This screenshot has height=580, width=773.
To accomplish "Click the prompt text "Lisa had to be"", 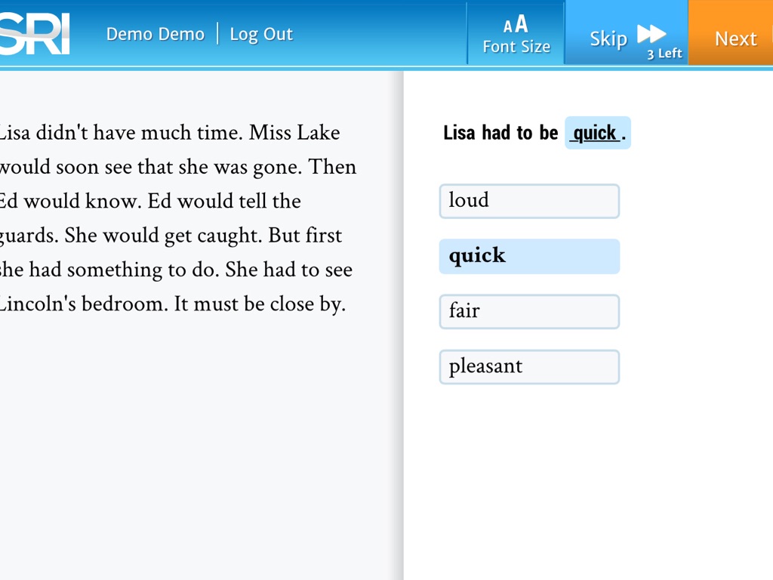I will click(500, 134).
